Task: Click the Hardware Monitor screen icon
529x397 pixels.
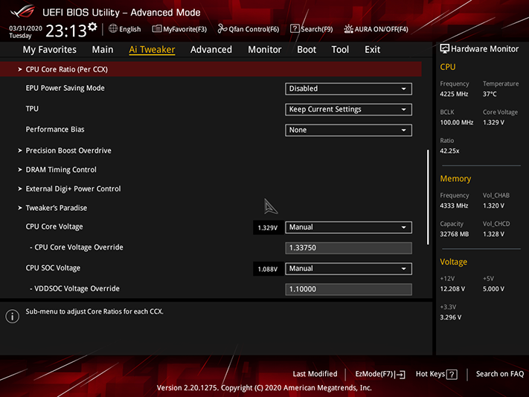Action: coord(444,49)
